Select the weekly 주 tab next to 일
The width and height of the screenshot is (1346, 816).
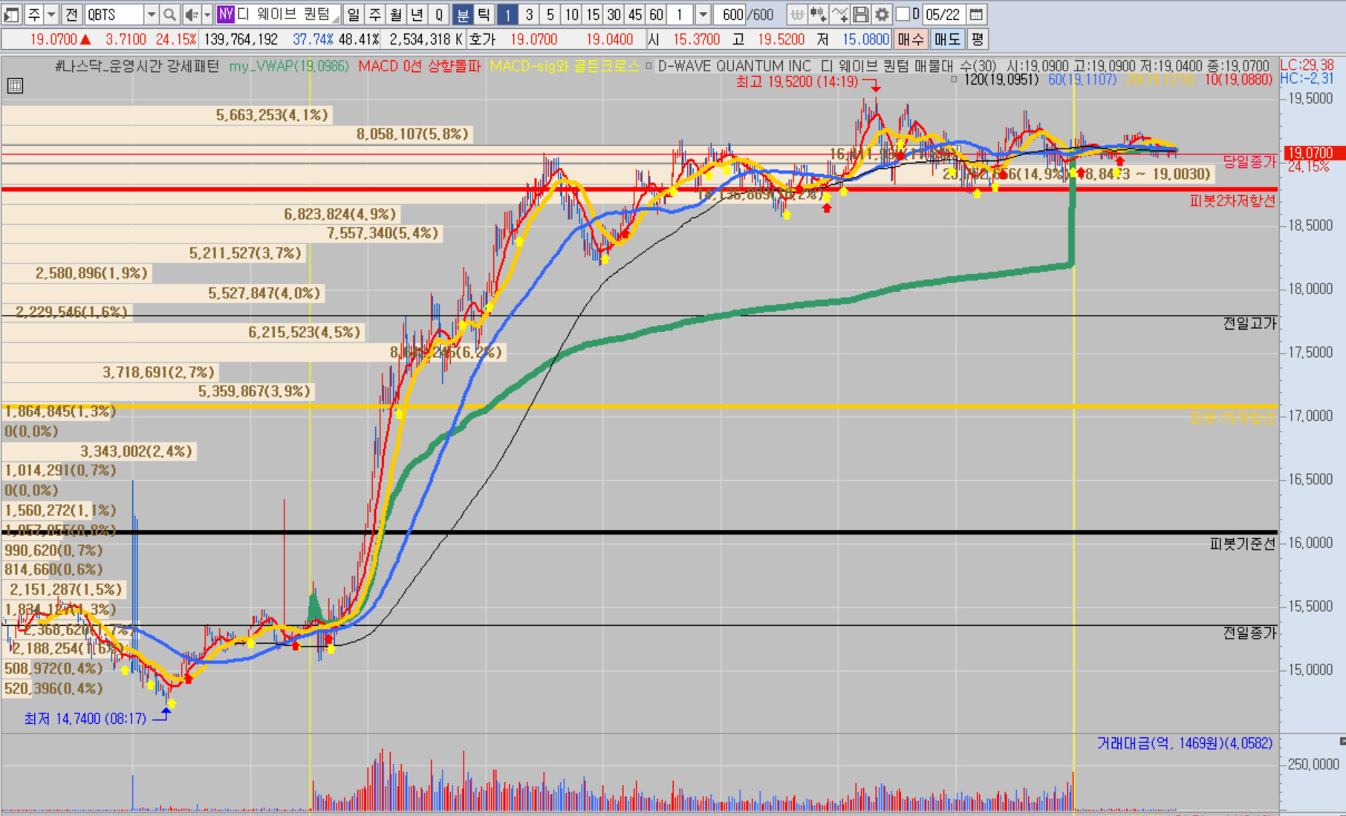coord(374,14)
